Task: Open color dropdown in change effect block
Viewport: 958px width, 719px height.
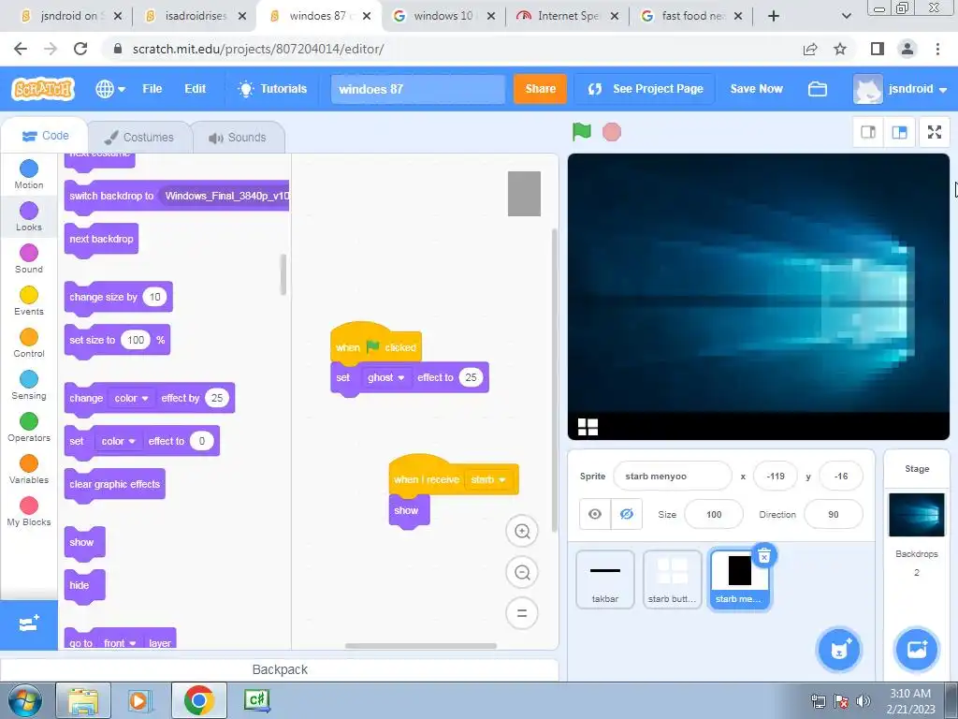Action: click(131, 398)
